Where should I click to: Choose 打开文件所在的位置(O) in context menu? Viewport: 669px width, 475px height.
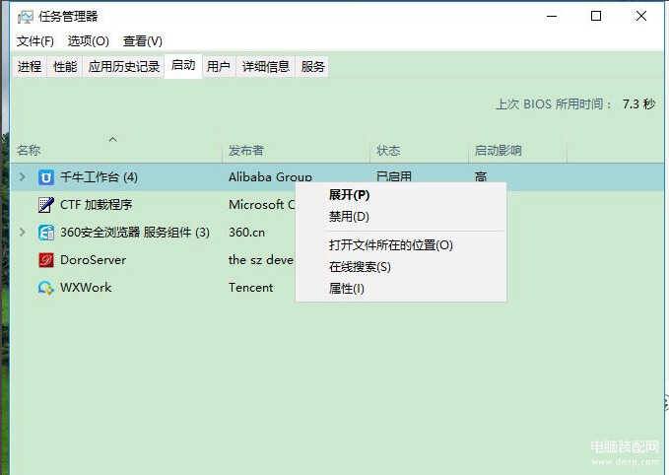pyautogui.click(x=401, y=245)
